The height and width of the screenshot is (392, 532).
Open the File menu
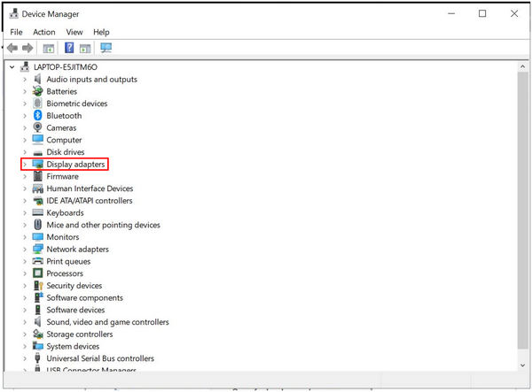point(16,32)
